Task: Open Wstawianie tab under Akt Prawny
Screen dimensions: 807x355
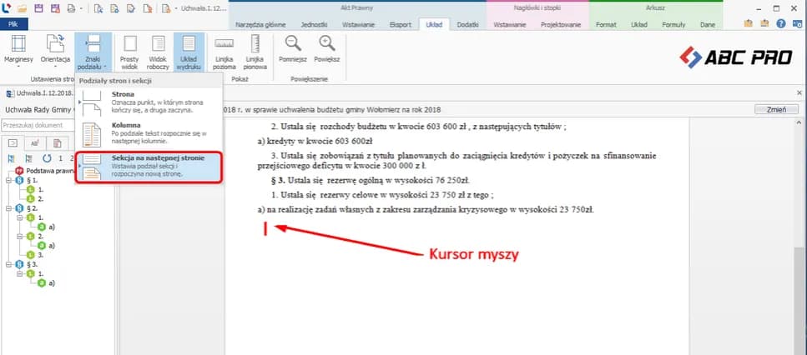Action: 358,25
